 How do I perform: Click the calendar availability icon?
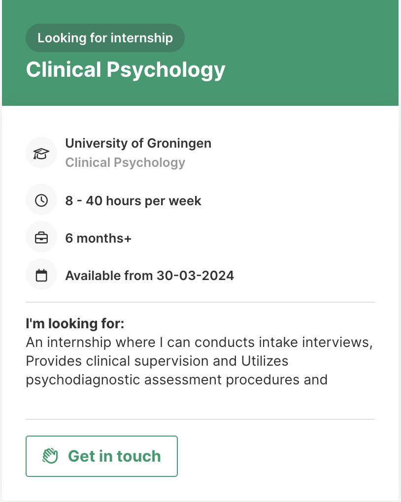(x=41, y=275)
